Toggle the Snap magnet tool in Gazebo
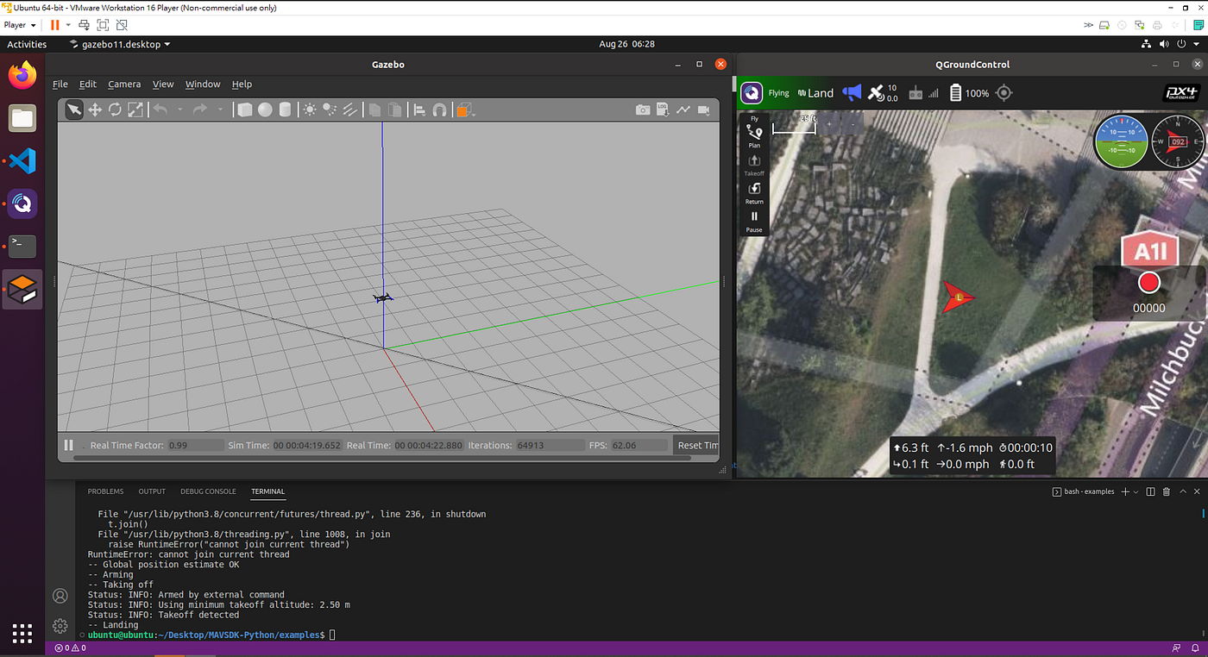The width and height of the screenshot is (1208, 657). [439, 109]
